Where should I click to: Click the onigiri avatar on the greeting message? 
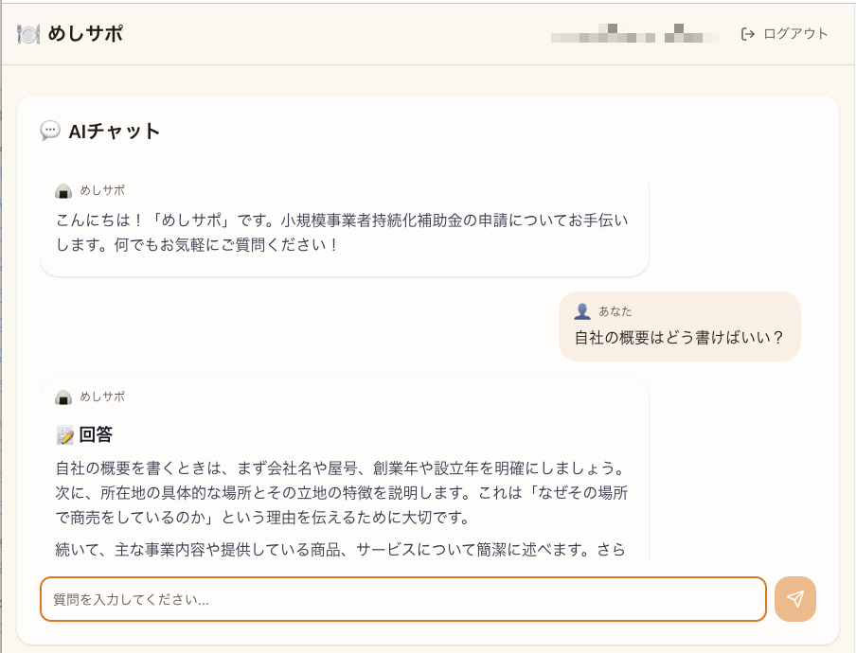(x=63, y=190)
